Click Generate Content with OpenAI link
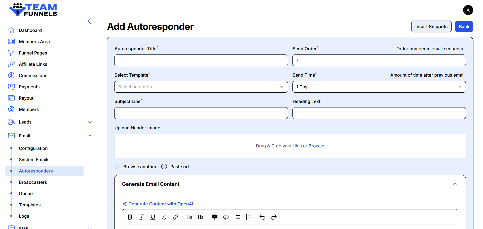The width and height of the screenshot is (483, 229). click(x=161, y=204)
